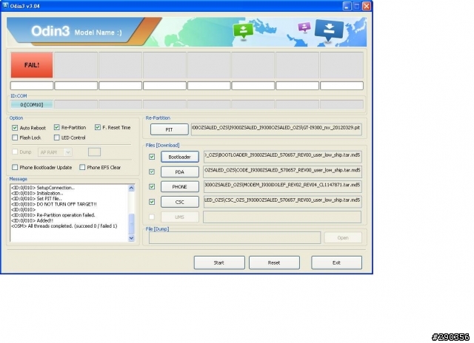Click the Reset button
The image size is (474, 343).
[x=274, y=262]
